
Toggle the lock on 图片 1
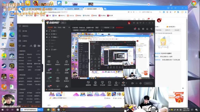(49, 31)
